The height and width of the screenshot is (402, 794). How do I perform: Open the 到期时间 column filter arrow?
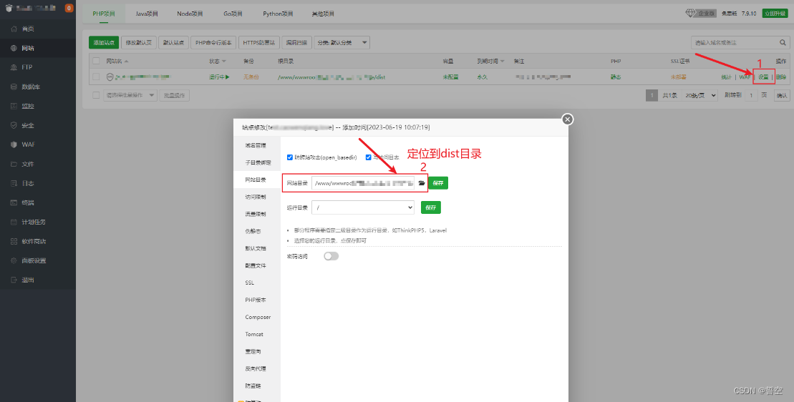click(x=502, y=62)
